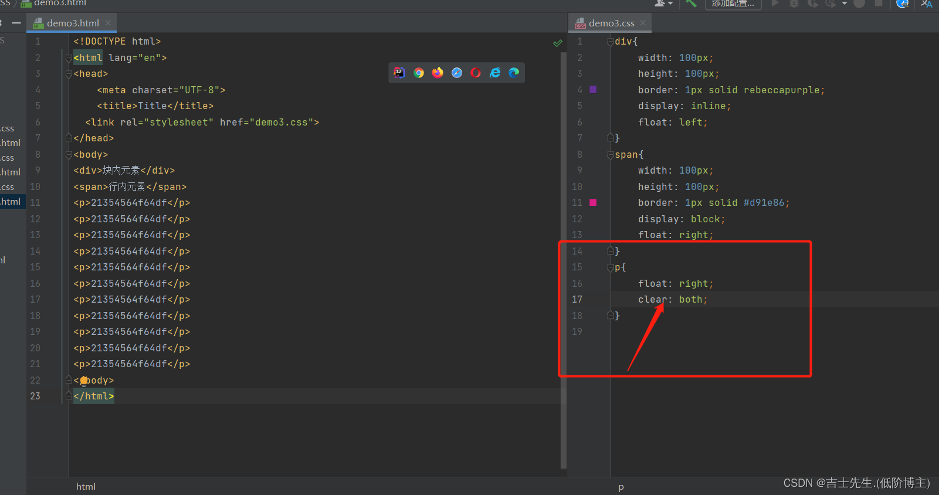Click line number 19 in CSS gutter
The image size is (939, 495).
577,332
